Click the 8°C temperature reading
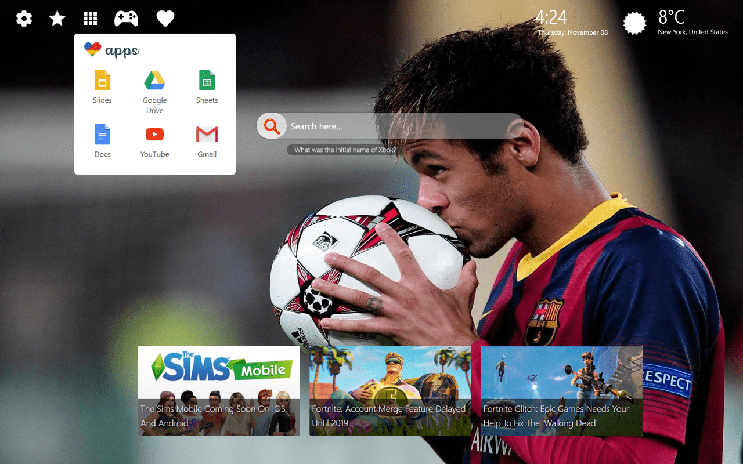 pyautogui.click(x=672, y=17)
